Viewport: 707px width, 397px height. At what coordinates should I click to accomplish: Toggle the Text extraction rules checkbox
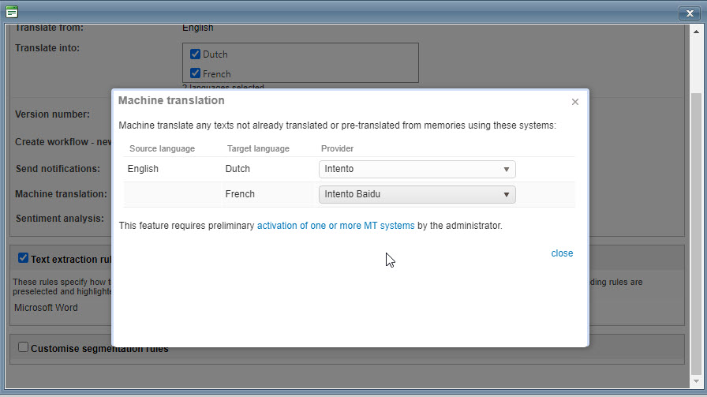pos(23,258)
